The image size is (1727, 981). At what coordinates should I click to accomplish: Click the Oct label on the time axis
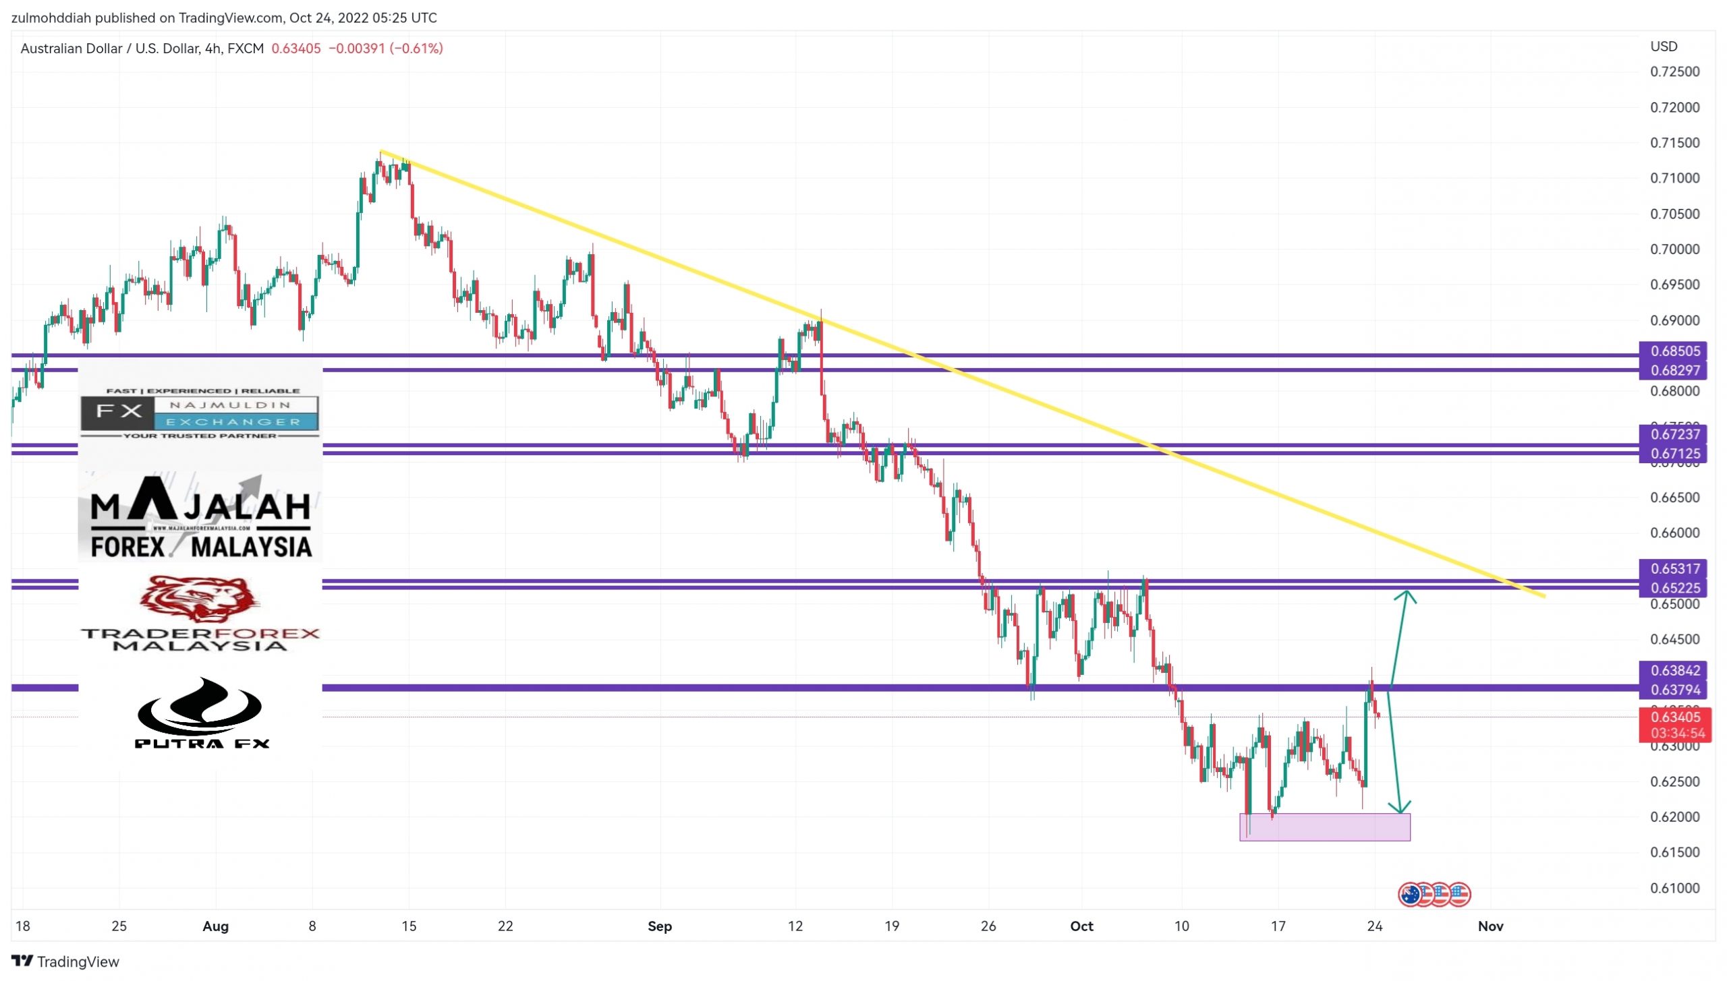(x=1081, y=926)
